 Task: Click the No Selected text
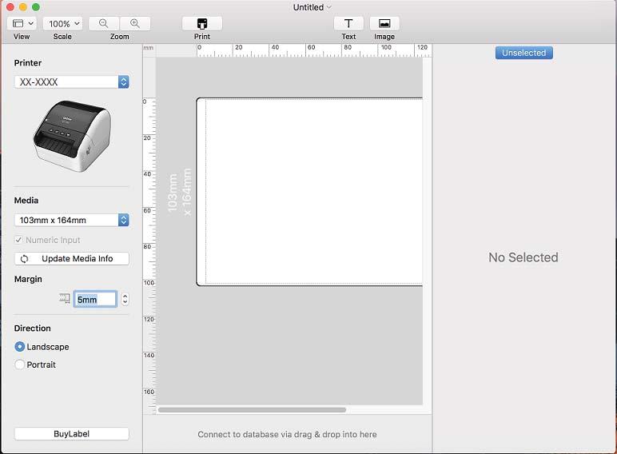523,257
